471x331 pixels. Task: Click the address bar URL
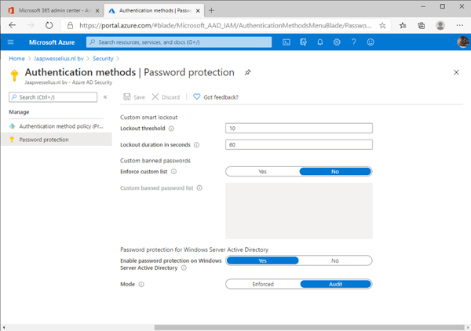point(225,26)
